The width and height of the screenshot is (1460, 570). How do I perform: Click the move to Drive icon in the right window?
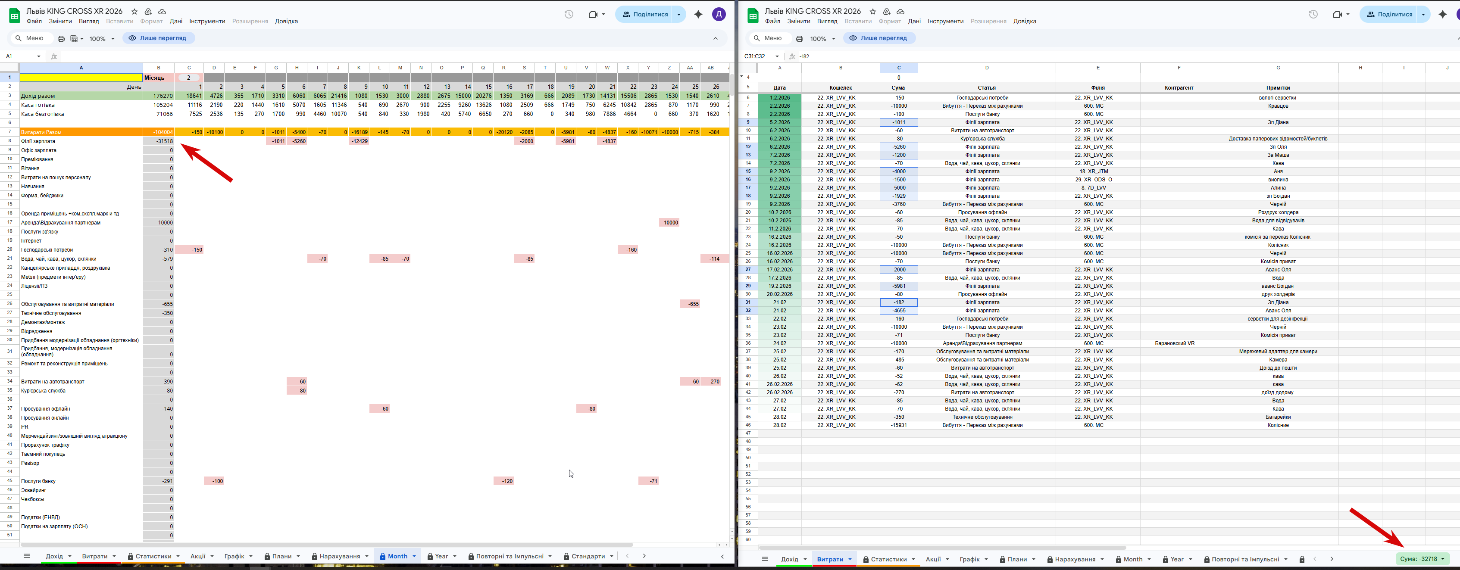886,11
